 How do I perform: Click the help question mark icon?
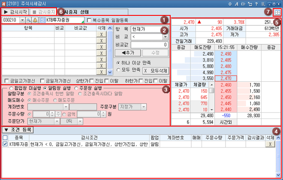tap(256, 4)
